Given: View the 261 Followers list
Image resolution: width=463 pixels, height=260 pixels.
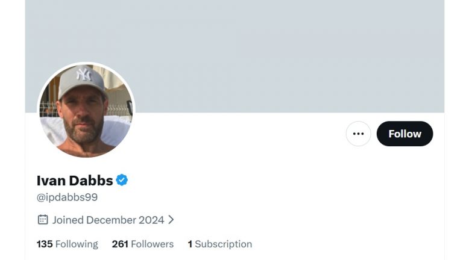Looking at the screenshot, I should (x=142, y=244).
